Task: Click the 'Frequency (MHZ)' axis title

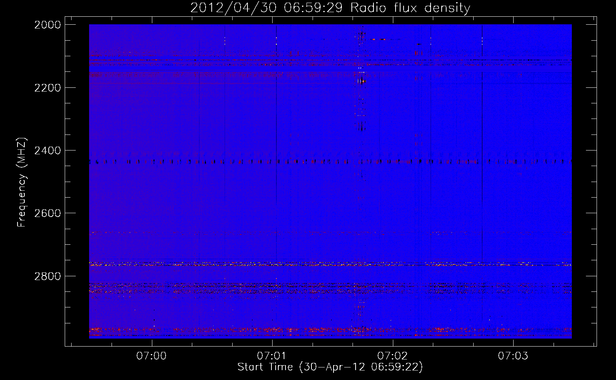Action: [x=22, y=182]
